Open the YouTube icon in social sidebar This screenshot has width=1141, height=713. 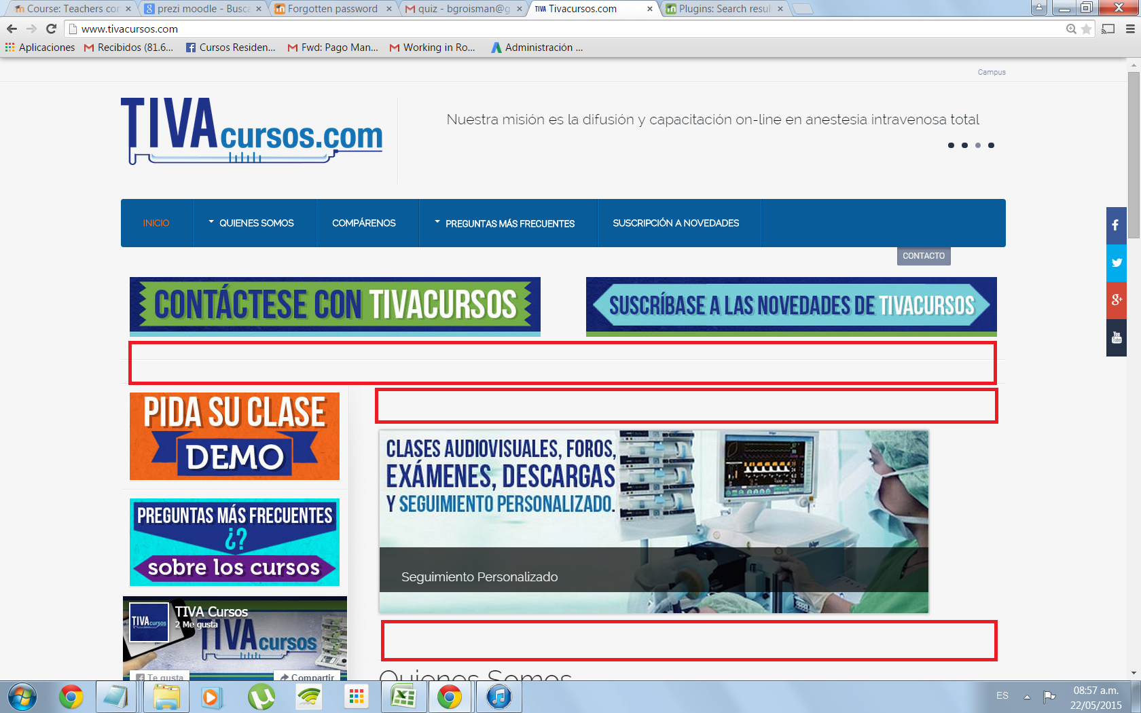pyautogui.click(x=1116, y=337)
